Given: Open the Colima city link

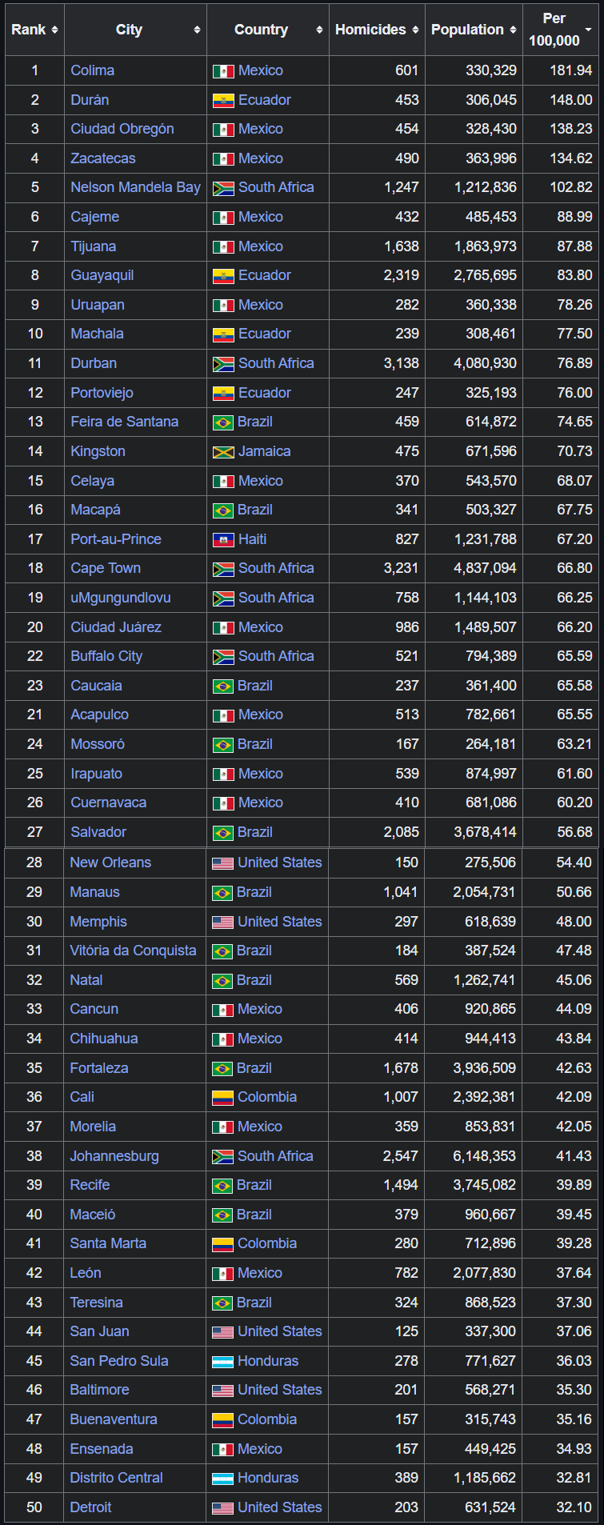Looking at the screenshot, I should pyautogui.click(x=92, y=70).
